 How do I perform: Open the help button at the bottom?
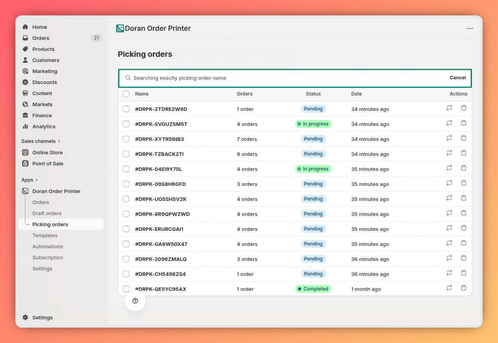point(135,301)
